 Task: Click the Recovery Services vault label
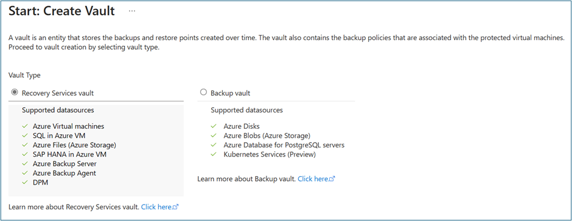coord(58,93)
